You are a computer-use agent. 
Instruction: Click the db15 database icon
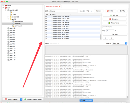(8, 60)
